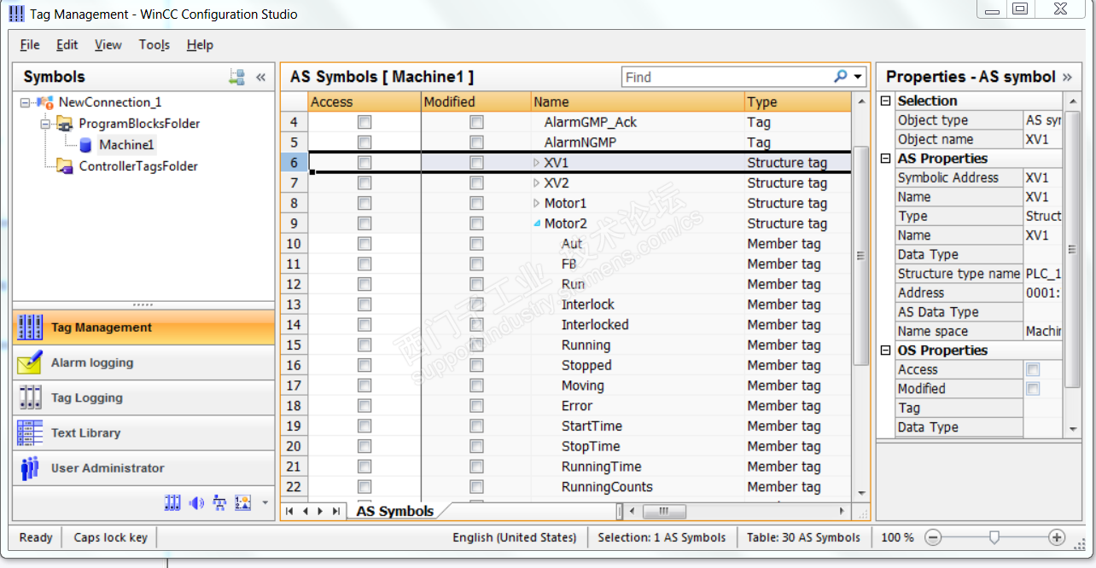Sort by the Type column header
Image resolution: width=1096 pixels, height=568 pixels.
point(797,101)
